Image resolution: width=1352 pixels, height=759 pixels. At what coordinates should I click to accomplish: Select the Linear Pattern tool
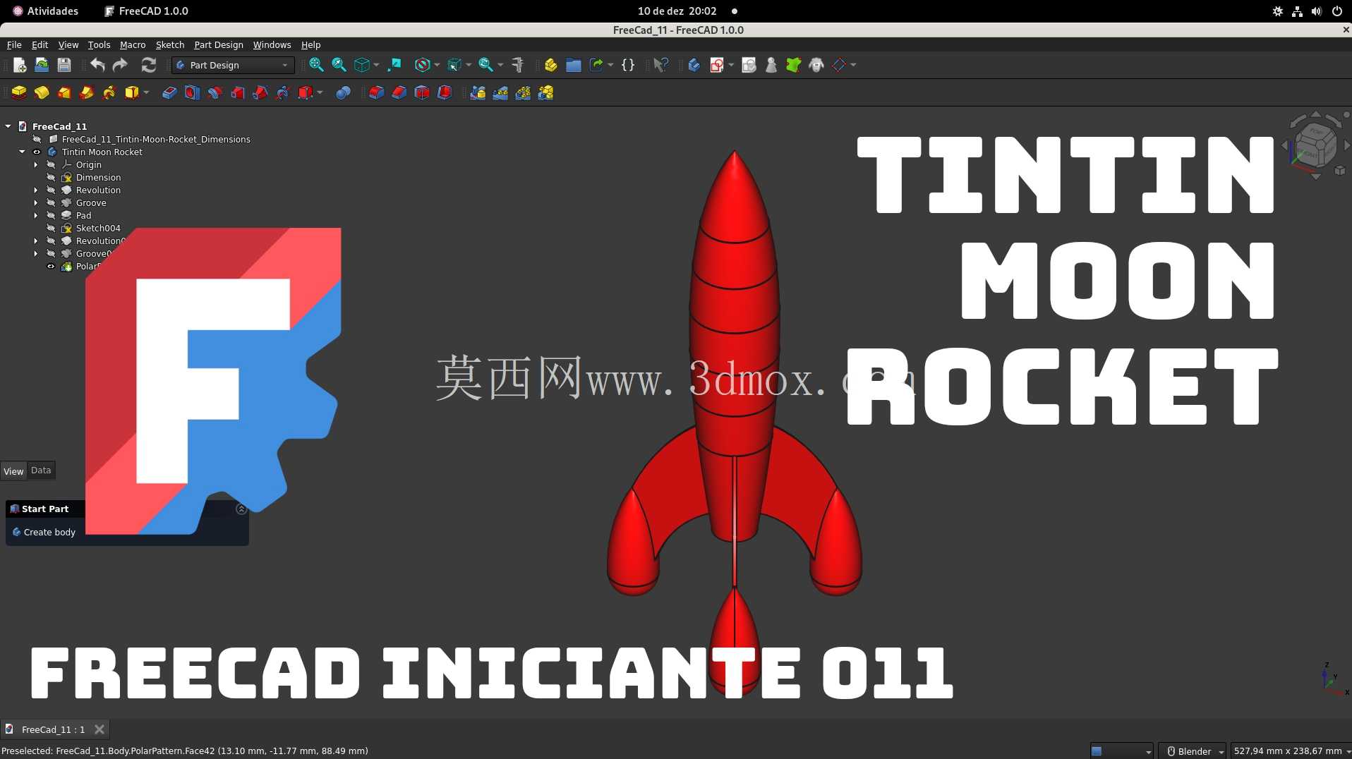(x=500, y=92)
